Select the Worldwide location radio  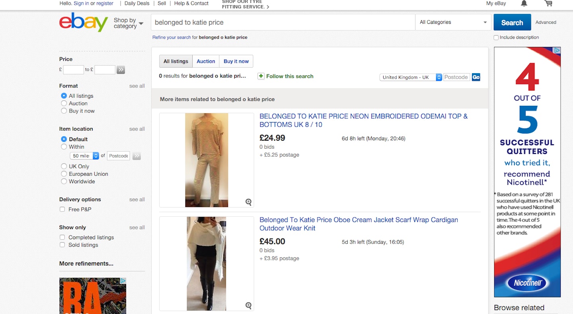tap(64, 181)
